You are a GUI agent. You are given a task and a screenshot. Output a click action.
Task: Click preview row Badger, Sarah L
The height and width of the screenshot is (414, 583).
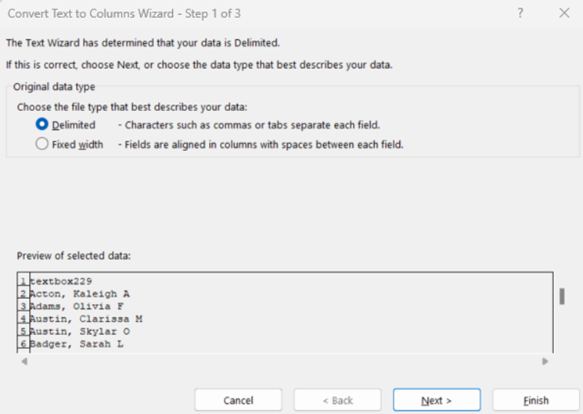(x=76, y=344)
